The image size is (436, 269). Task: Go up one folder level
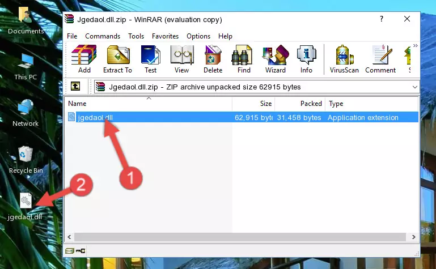pyautogui.click(x=75, y=86)
